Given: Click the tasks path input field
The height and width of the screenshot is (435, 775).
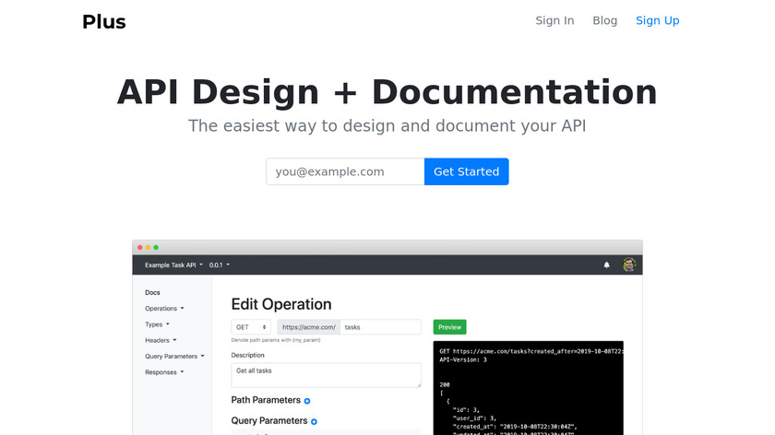Looking at the screenshot, I should [380, 327].
